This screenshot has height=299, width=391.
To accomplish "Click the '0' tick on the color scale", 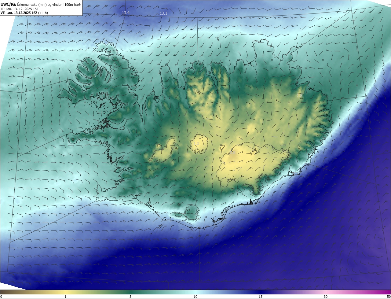I will point(1,297).
